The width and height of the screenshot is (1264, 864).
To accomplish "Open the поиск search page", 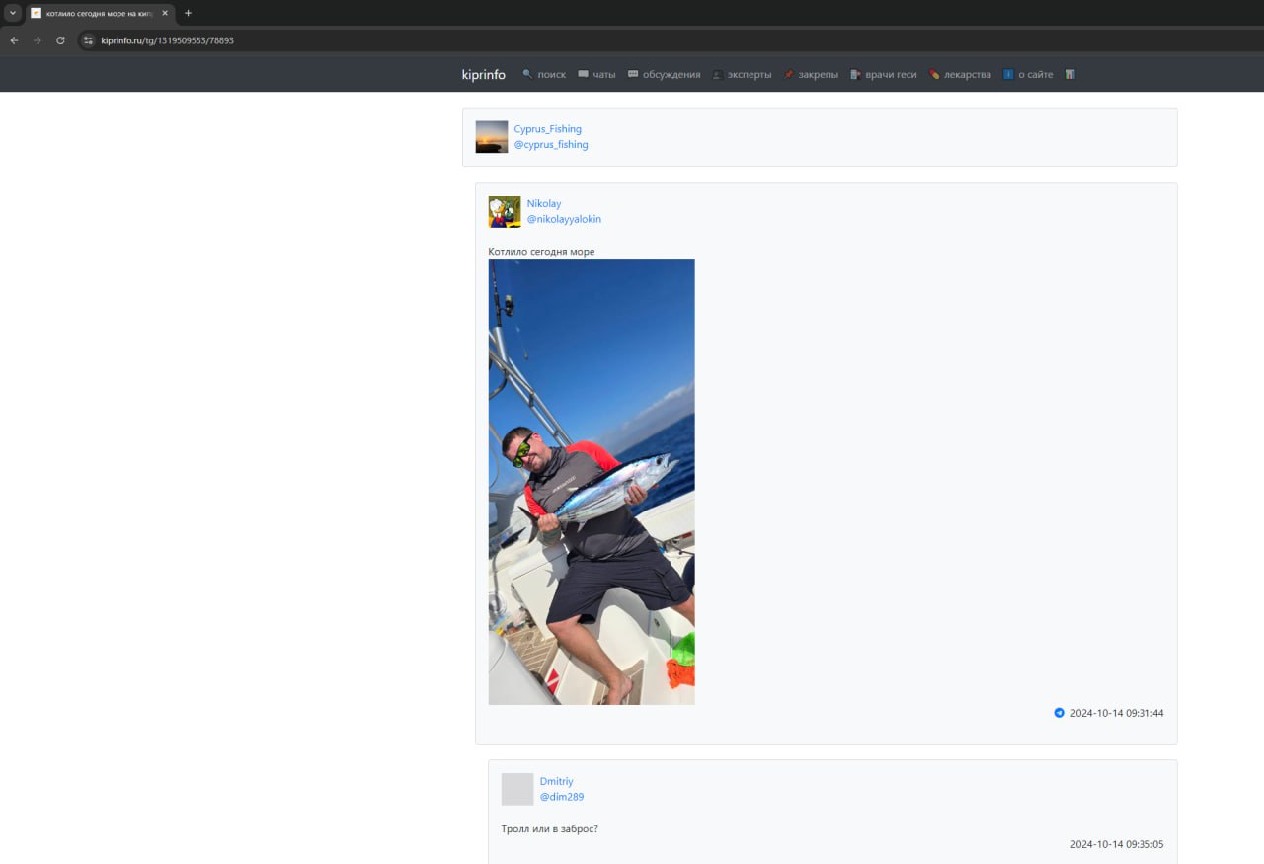I will [544, 75].
